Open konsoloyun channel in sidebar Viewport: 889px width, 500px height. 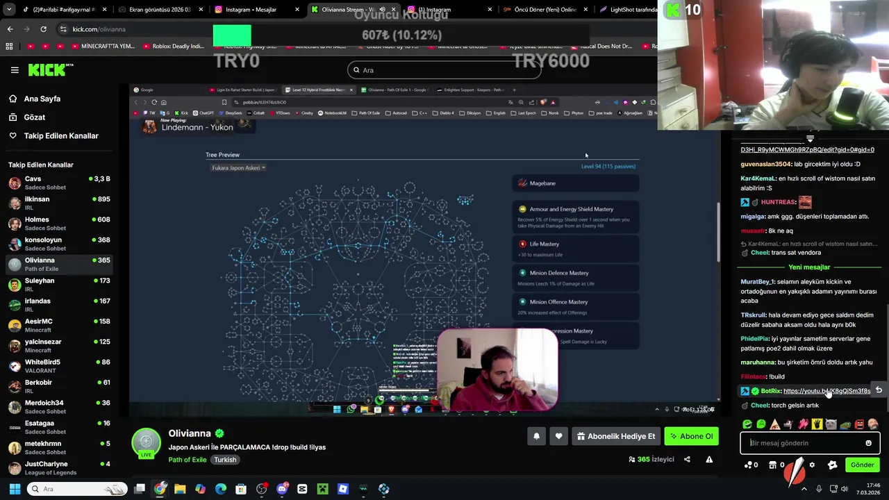point(59,244)
